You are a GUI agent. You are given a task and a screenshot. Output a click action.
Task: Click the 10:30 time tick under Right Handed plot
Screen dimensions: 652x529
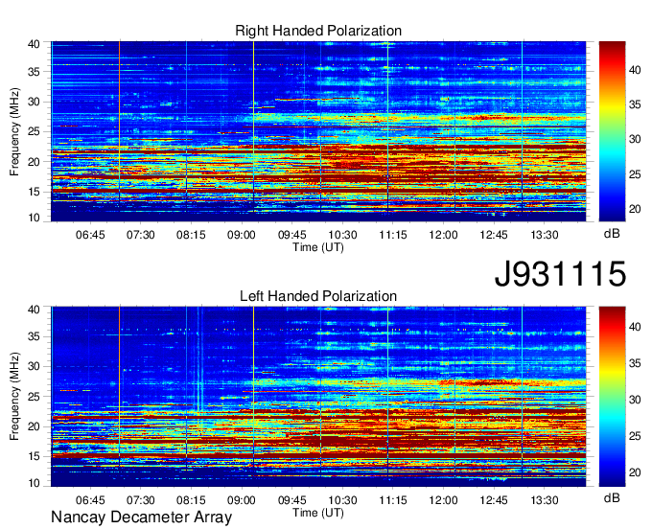point(342,235)
